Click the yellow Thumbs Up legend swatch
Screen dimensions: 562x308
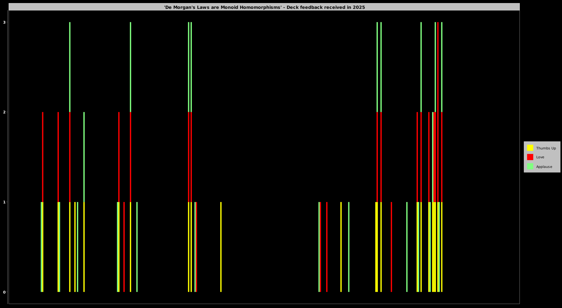coord(530,148)
